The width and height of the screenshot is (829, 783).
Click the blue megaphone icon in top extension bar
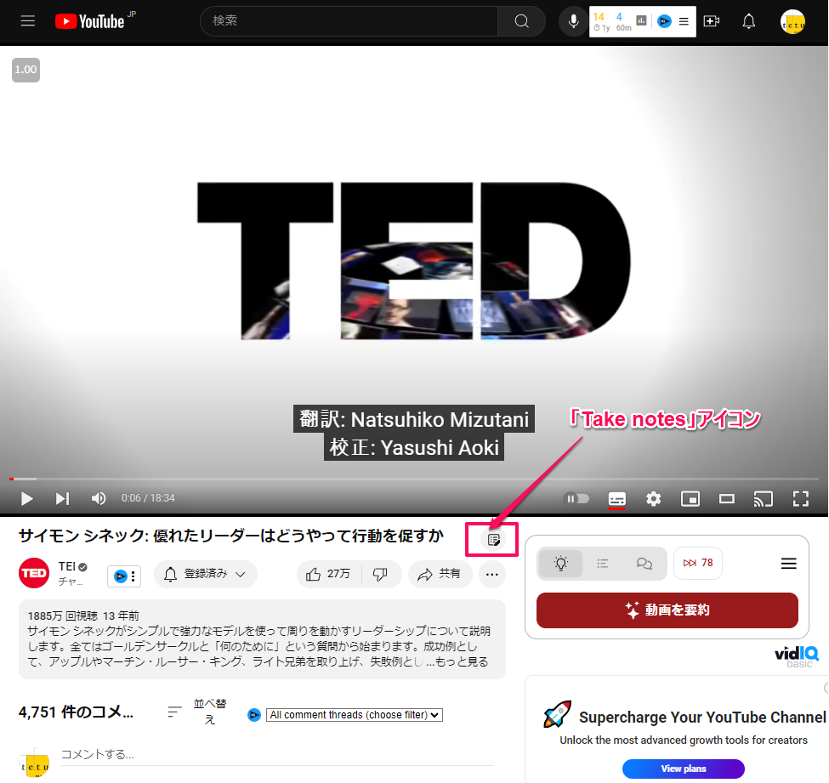point(664,21)
